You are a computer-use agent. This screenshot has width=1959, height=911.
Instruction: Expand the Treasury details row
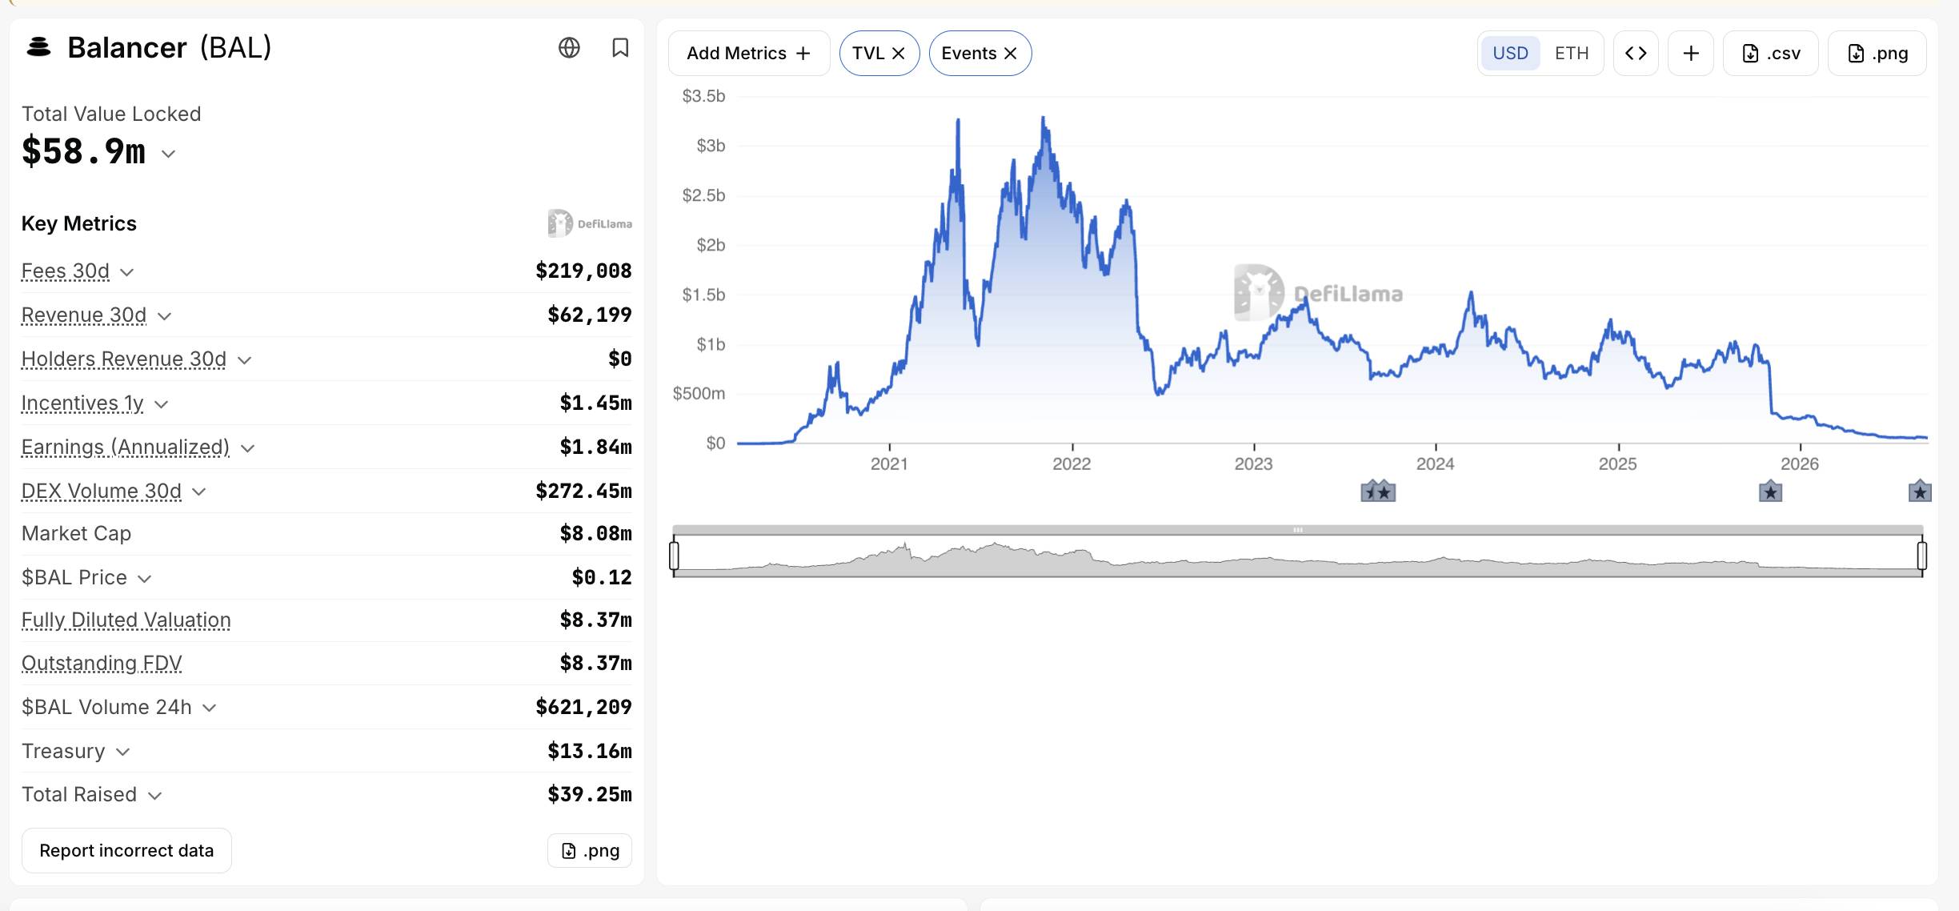tap(326, 751)
